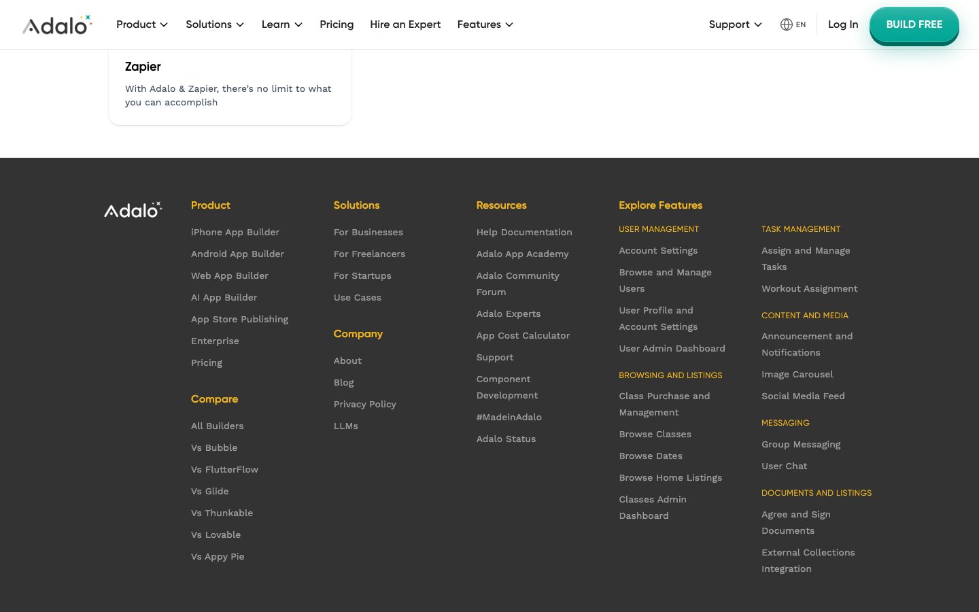Open the Zapier integration card
Viewport: 979px width, 612px height.
[230, 85]
